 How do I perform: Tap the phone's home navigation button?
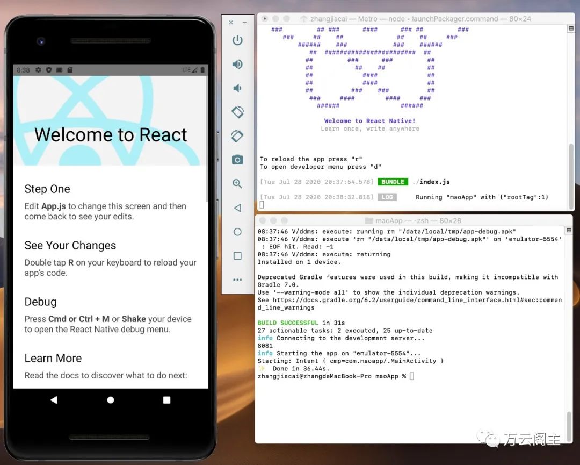coord(110,400)
